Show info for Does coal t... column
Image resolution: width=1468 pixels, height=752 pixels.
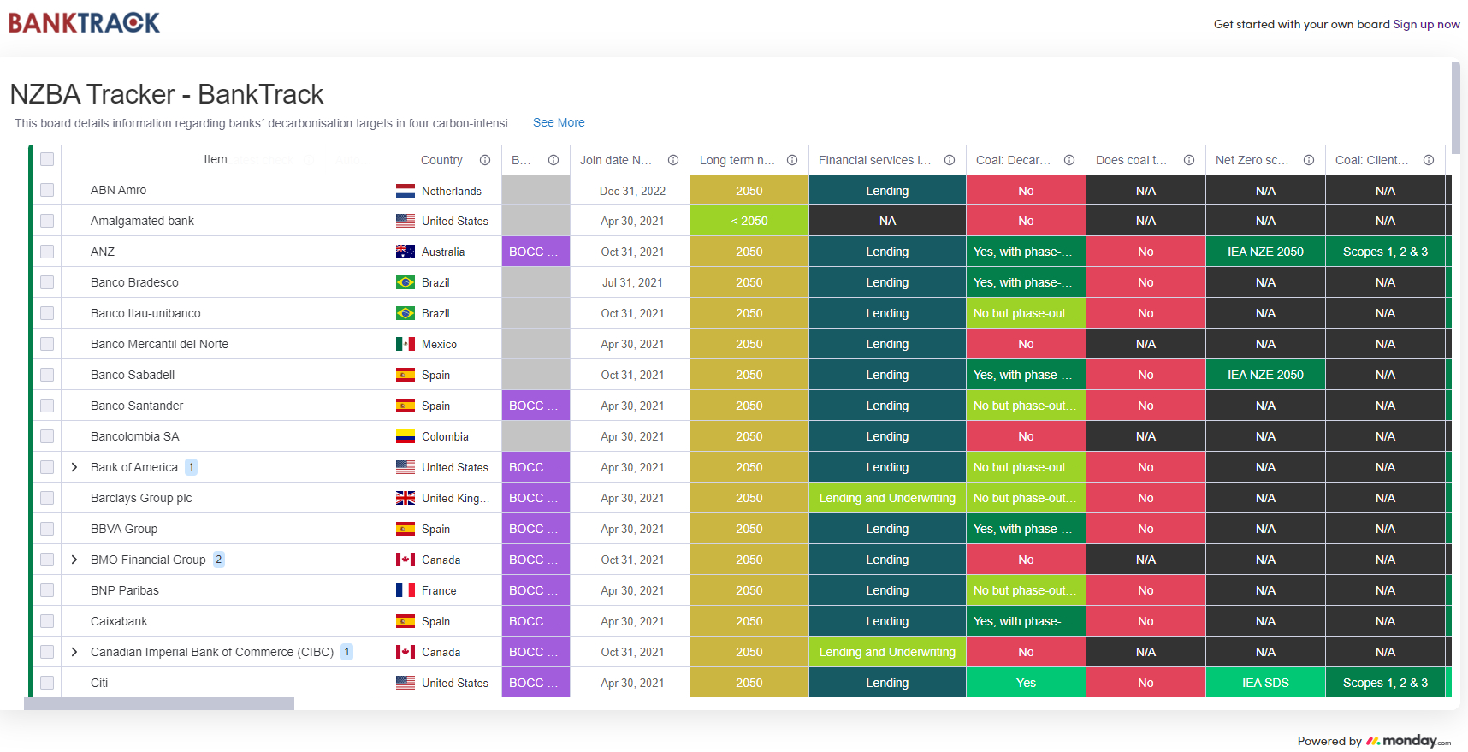click(1189, 160)
